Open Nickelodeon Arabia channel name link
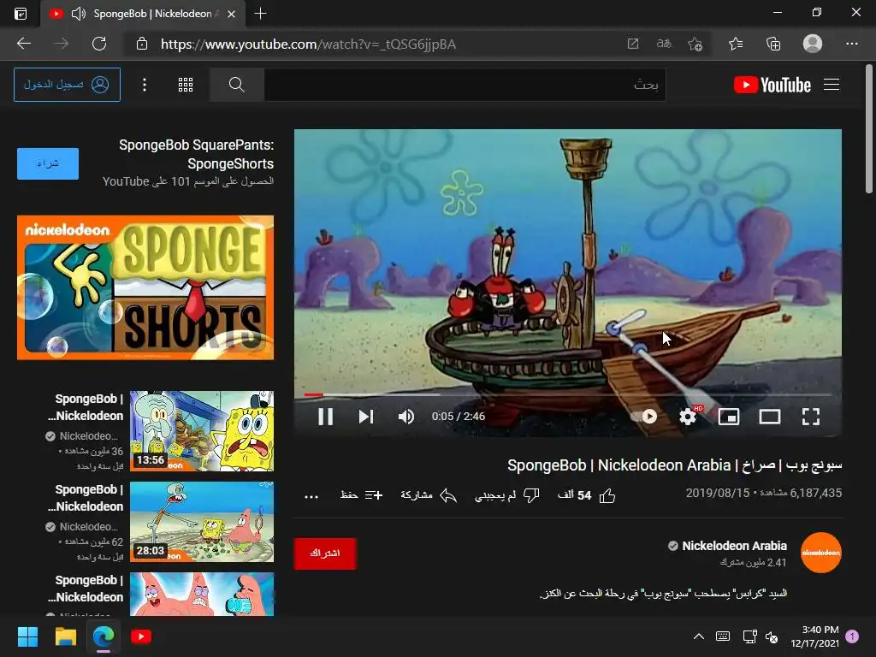The width and height of the screenshot is (876, 657). [734, 546]
